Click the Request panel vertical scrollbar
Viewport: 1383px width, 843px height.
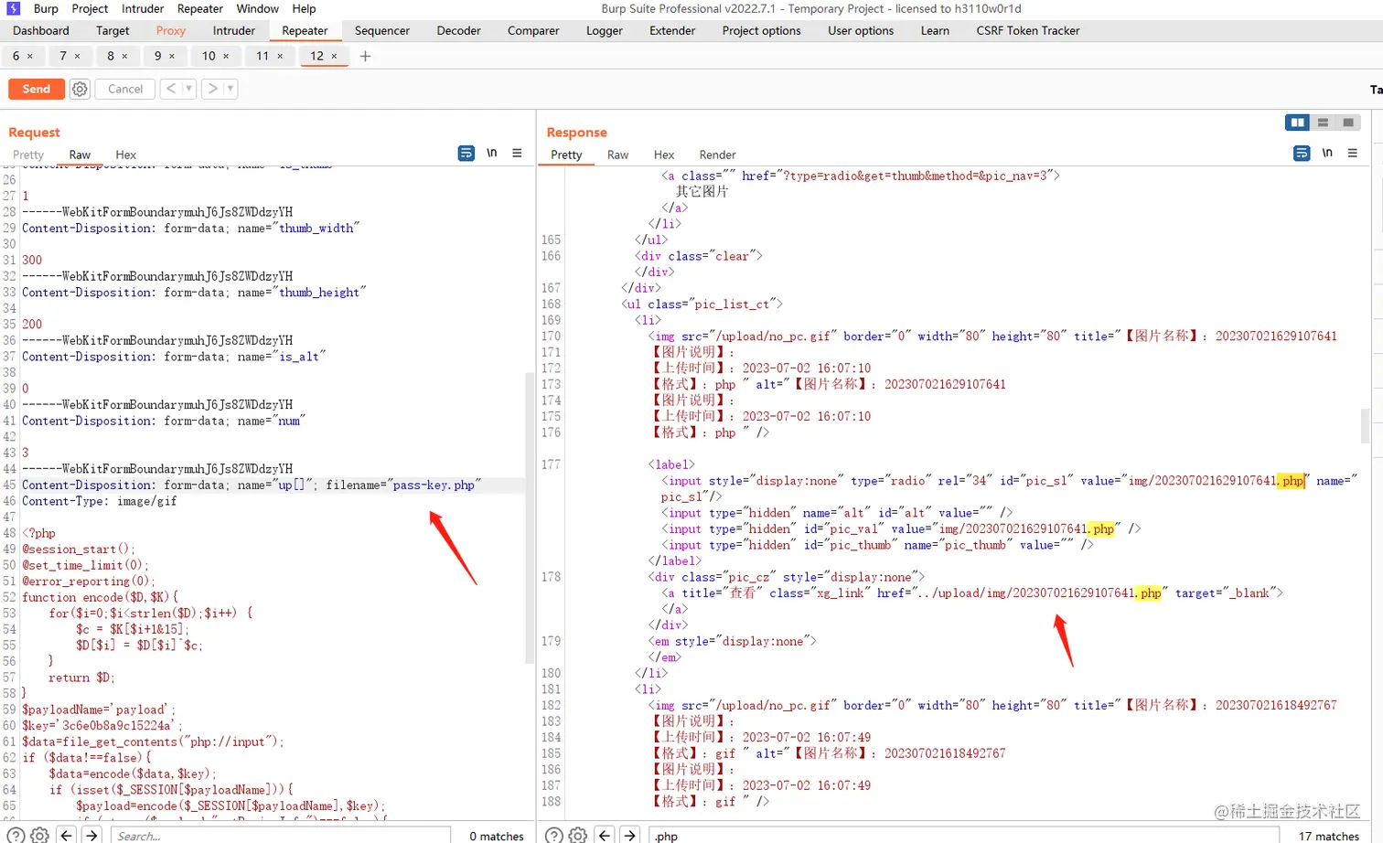(529, 517)
